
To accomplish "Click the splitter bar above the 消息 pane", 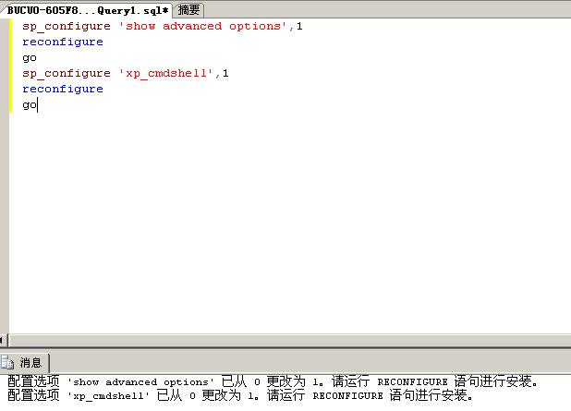I will click(285, 348).
